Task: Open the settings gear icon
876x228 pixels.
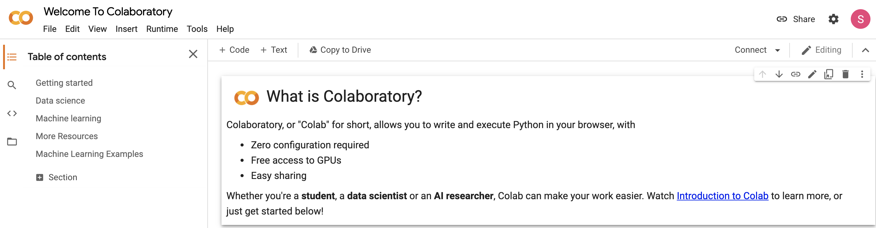Action: tap(833, 19)
